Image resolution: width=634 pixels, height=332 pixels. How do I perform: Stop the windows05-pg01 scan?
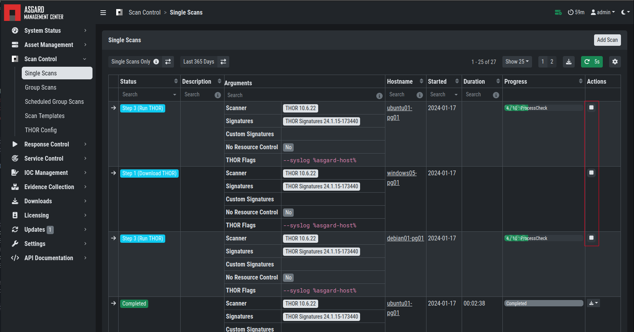(x=591, y=173)
